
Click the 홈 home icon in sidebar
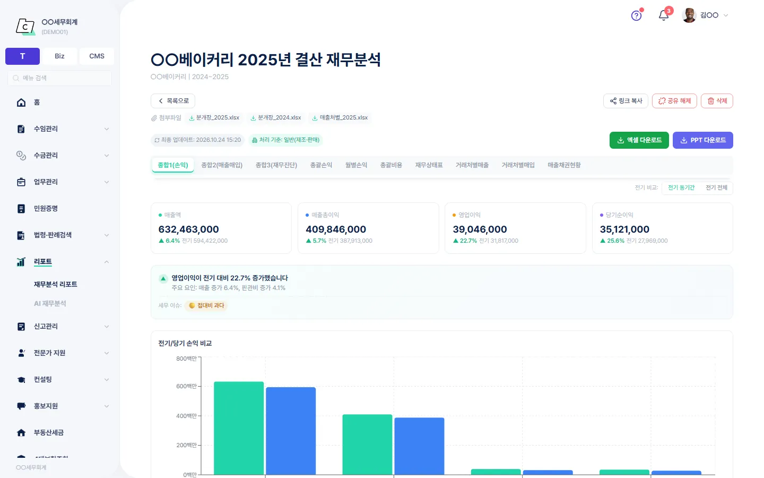click(x=21, y=103)
